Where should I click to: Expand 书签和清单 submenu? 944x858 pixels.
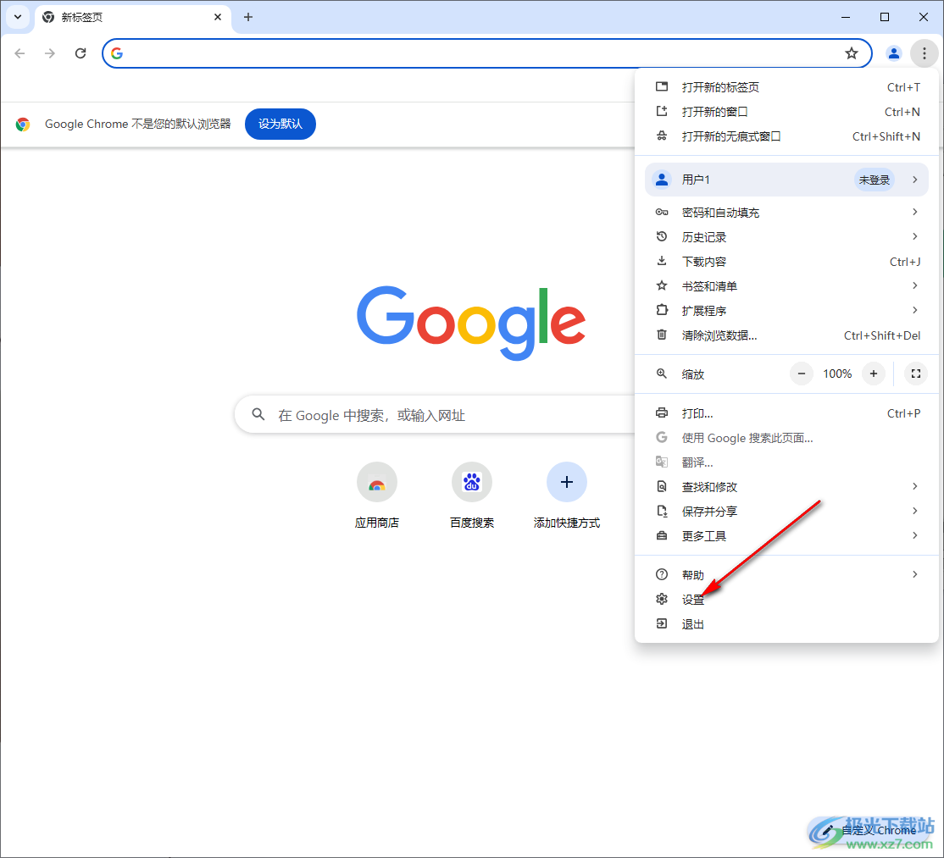point(787,286)
